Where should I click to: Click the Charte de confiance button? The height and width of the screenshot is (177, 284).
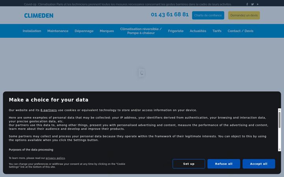[x=208, y=15]
